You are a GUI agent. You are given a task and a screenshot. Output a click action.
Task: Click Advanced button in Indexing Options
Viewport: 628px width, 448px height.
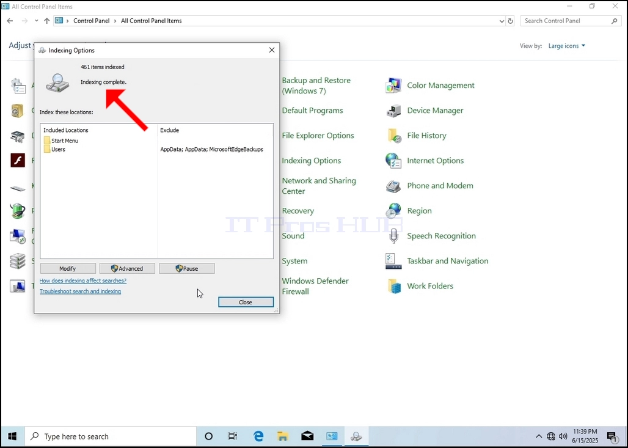127,268
